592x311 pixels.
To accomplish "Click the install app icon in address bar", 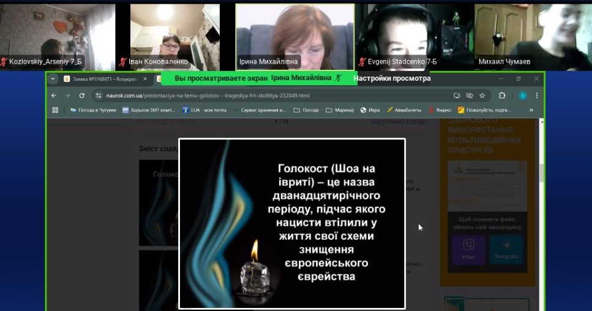I will (x=457, y=96).
